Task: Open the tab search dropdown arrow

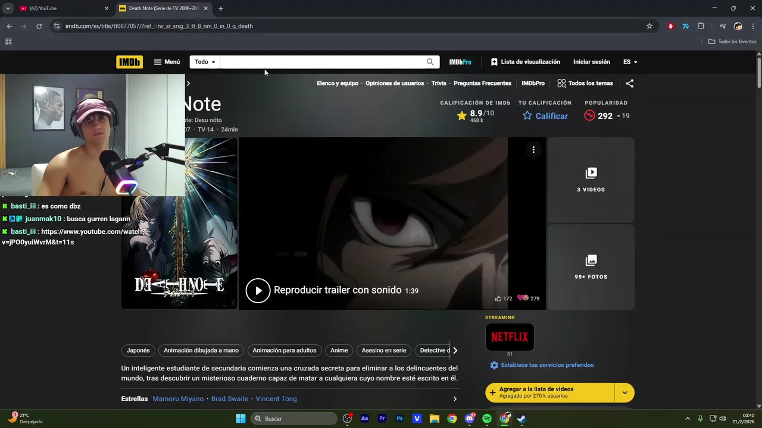Action: click(x=8, y=8)
